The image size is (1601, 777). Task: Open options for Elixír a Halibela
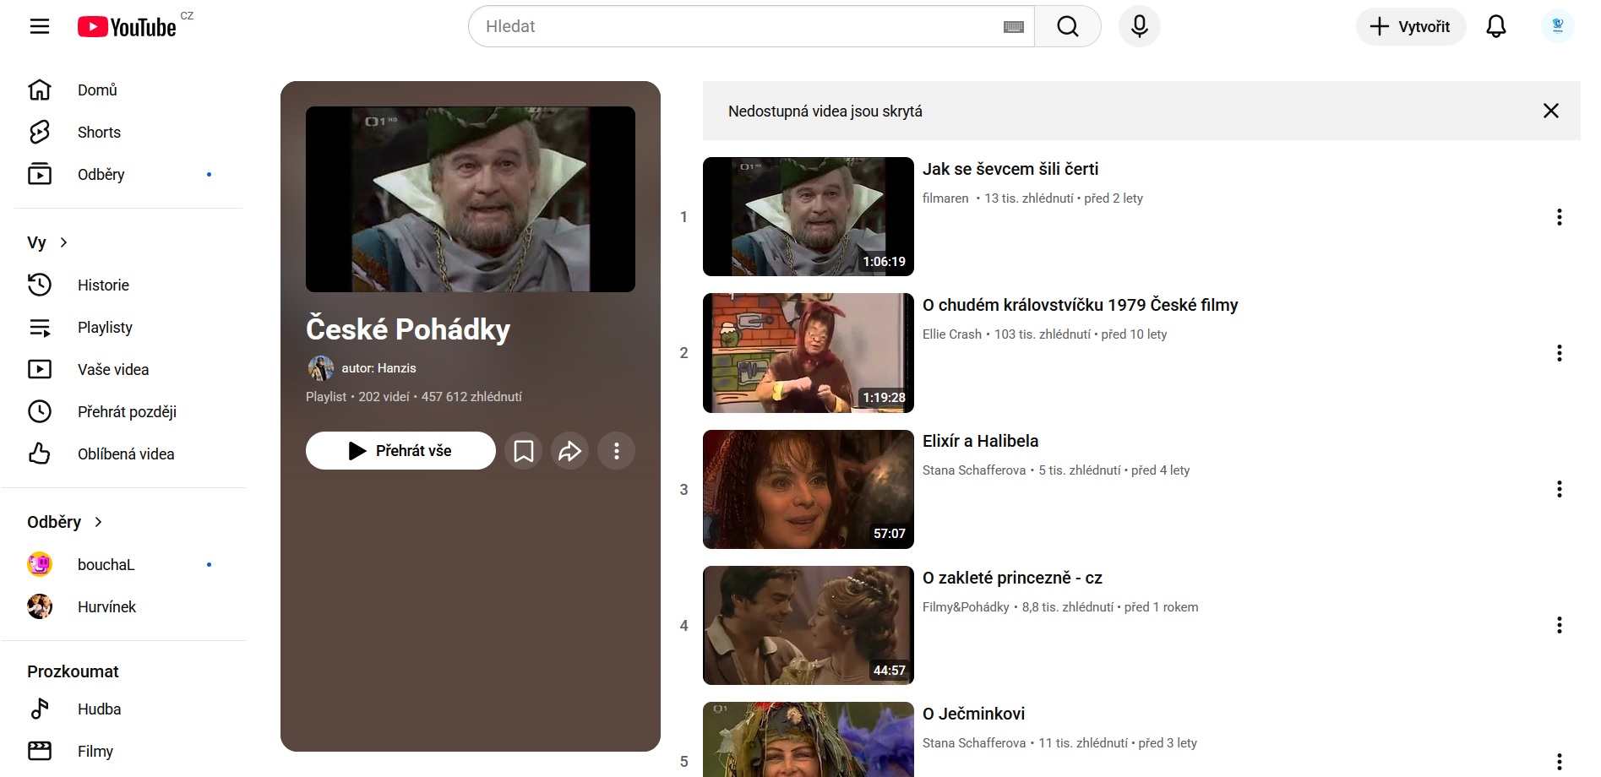[1559, 489]
